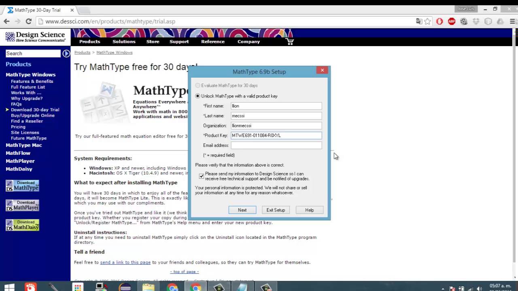This screenshot has height=291, width=518.
Task: Open MathDaisy sidebar section
Action: pos(19,169)
